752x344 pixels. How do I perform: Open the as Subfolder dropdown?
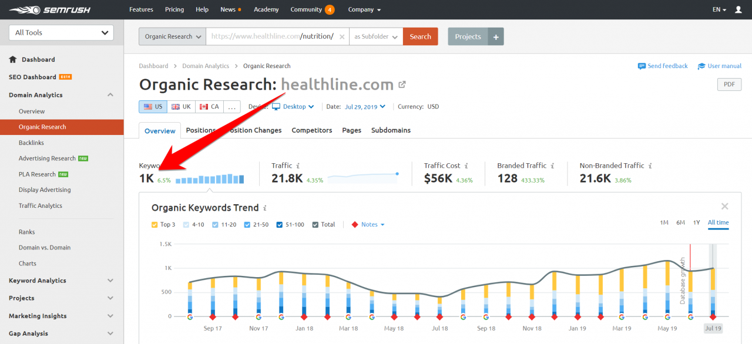click(x=376, y=36)
